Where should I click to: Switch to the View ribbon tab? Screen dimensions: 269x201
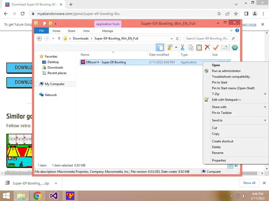coord(86,31)
